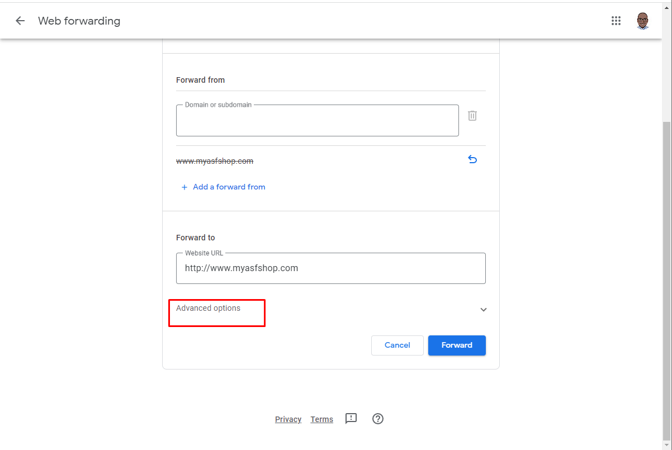The width and height of the screenshot is (672, 450).
Task: Click the Forward from heading
Action: coord(200,80)
